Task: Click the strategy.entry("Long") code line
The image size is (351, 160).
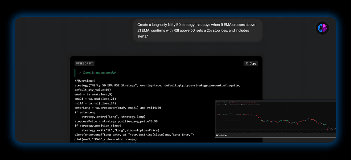Action: coord(113,117)
